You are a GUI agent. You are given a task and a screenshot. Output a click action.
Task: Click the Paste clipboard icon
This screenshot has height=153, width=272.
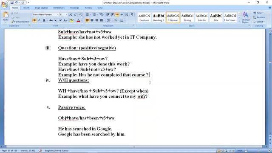click(x=6, y=15)
